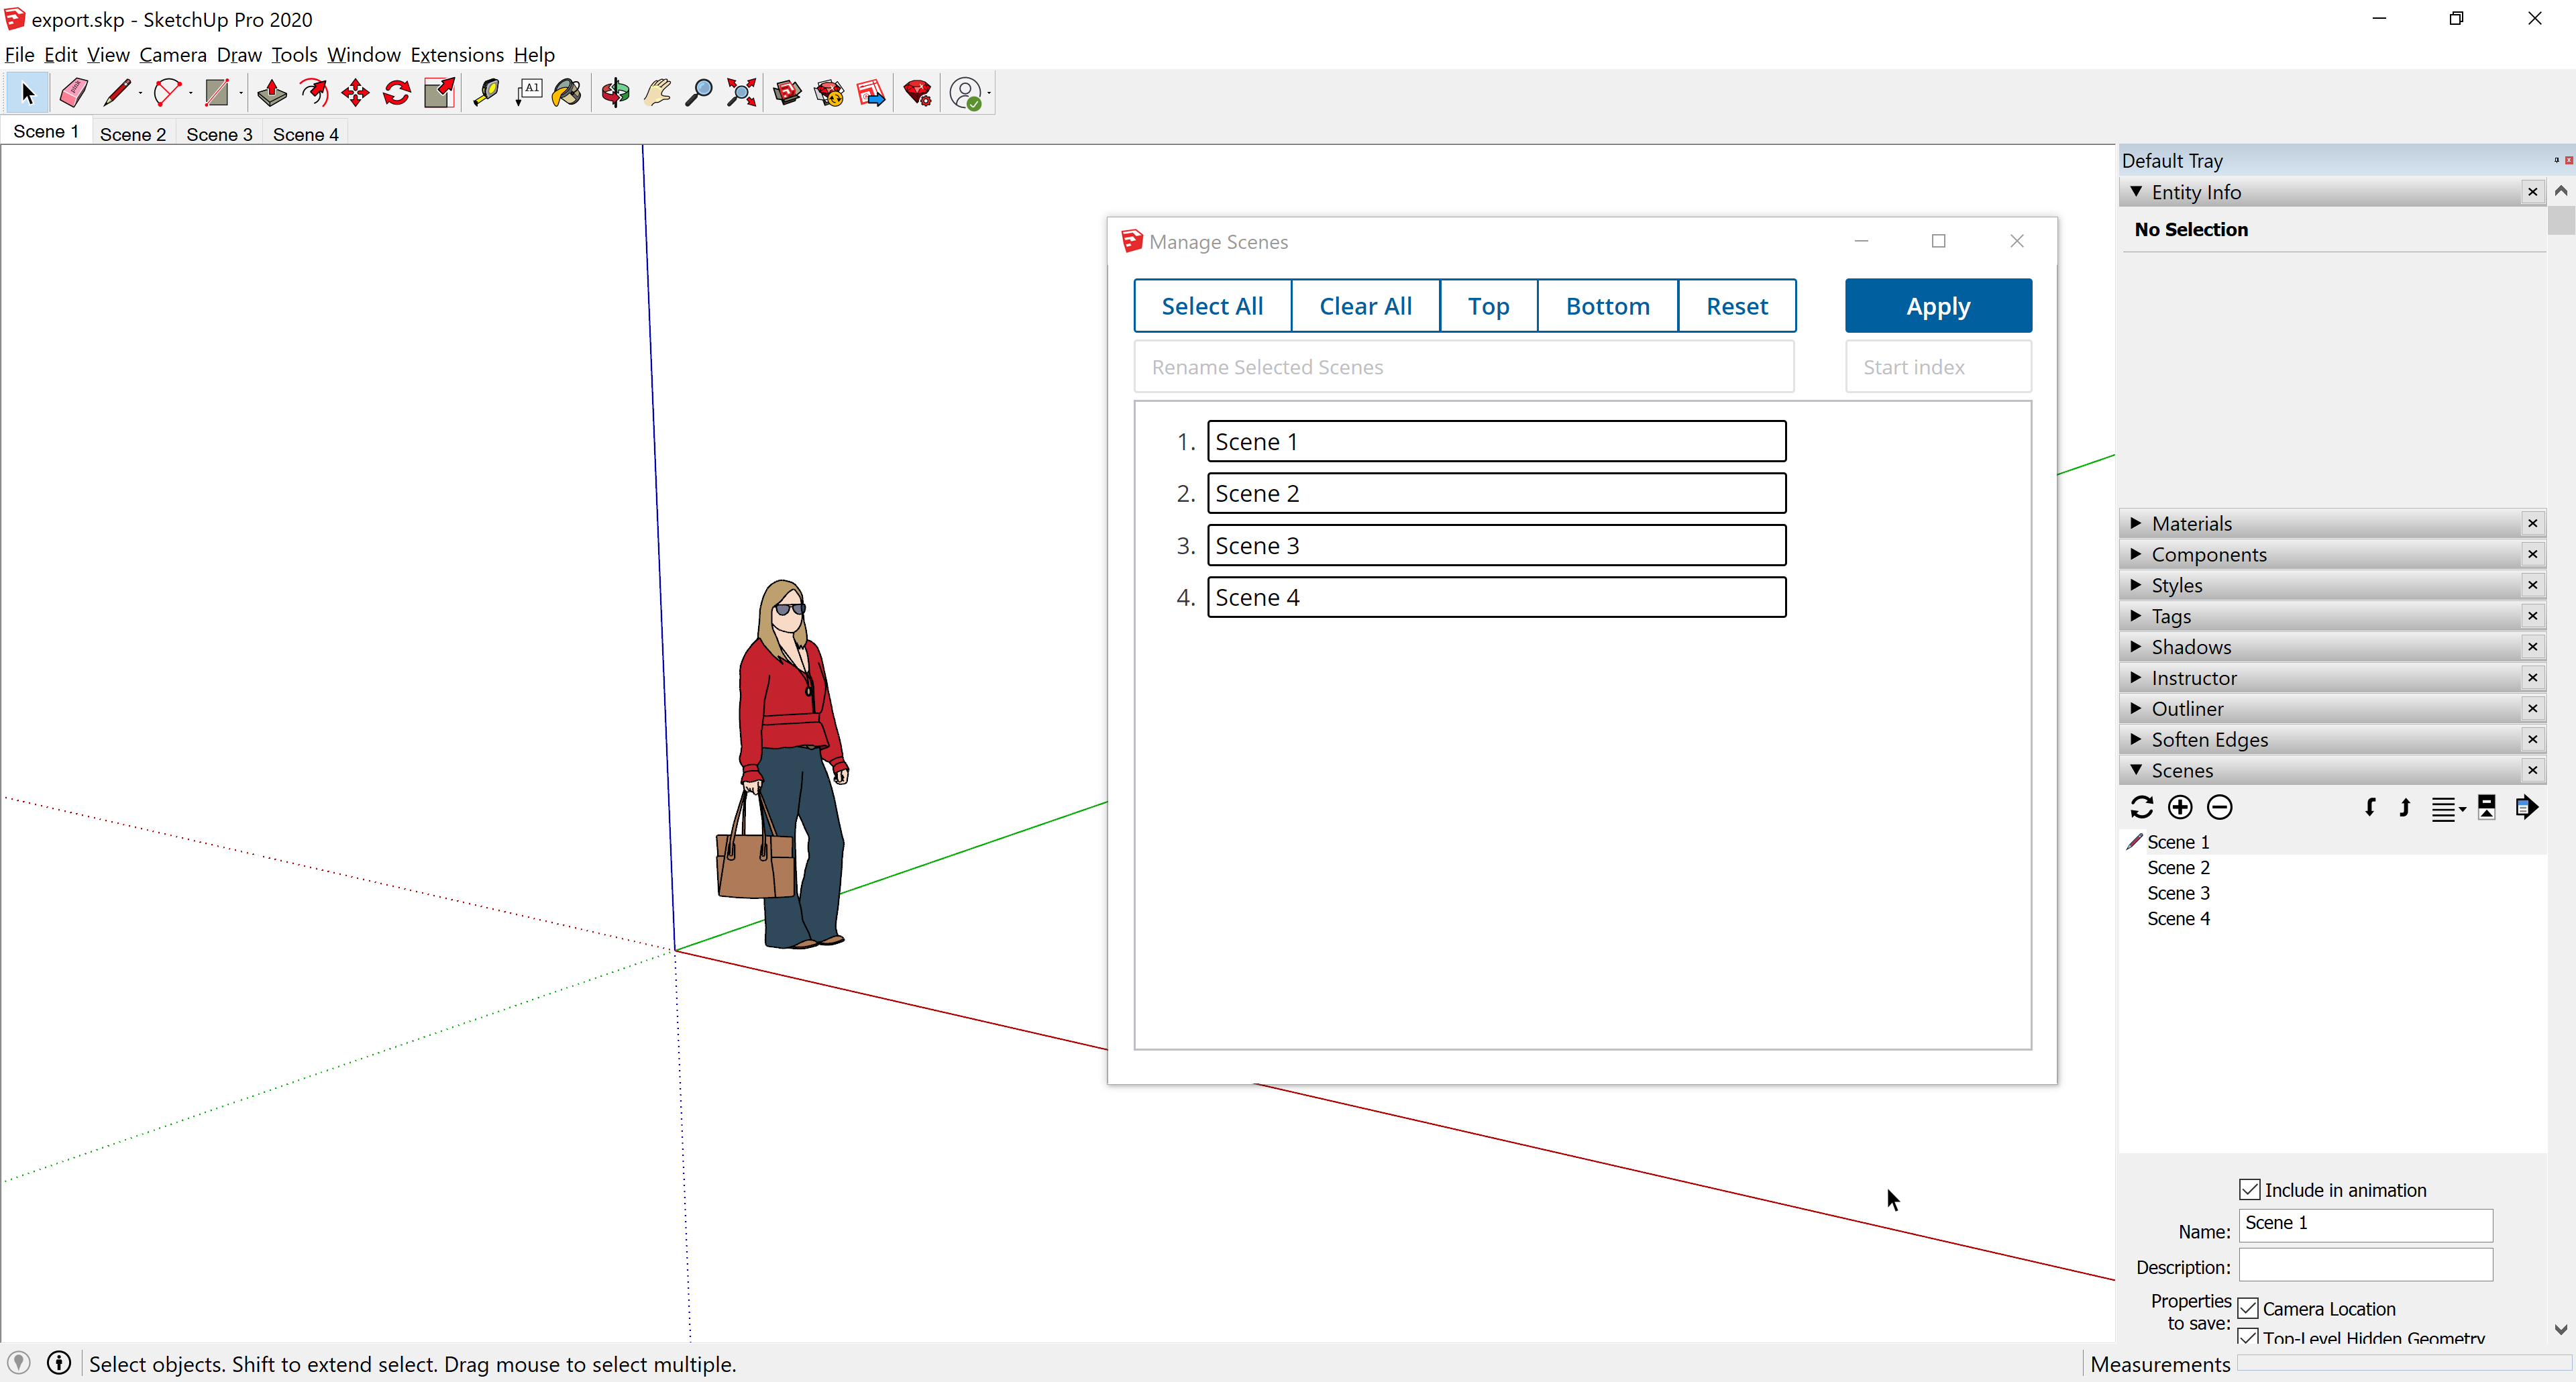Toggle Include in animation checkbox

[2249, 1189]
